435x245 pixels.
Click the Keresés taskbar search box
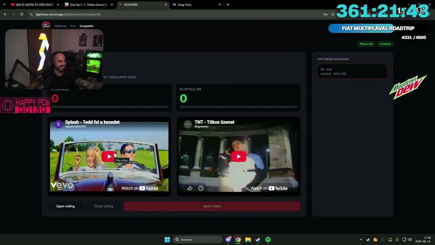point(197,240)
